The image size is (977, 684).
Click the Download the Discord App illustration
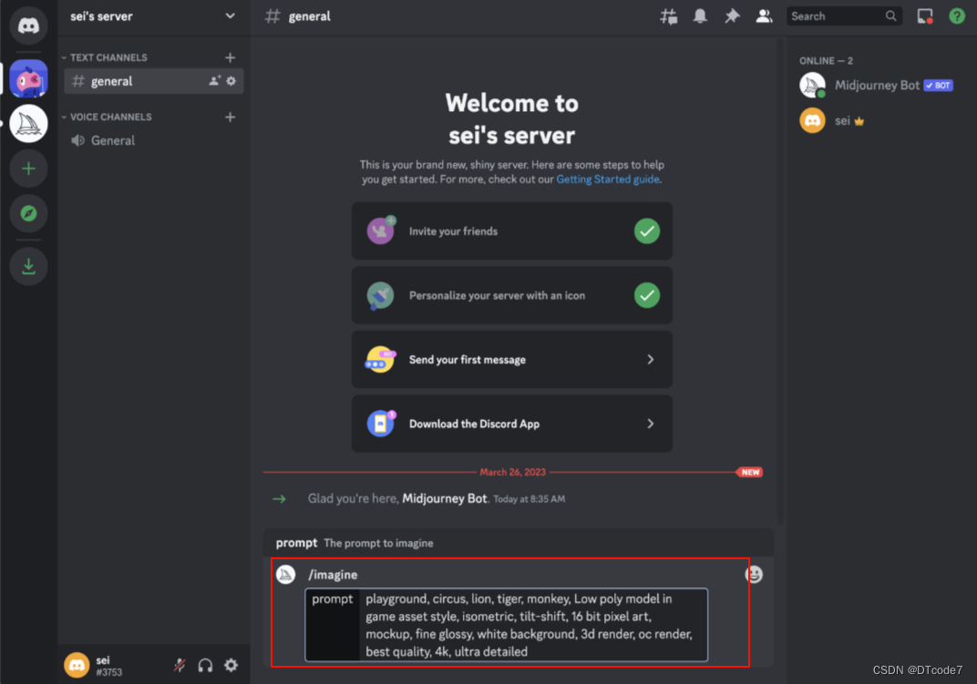click(x=381, y=424)
